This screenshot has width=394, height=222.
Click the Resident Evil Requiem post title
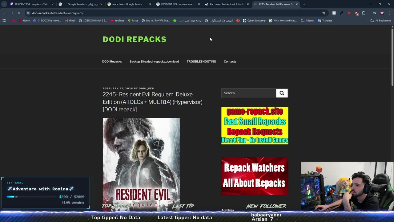(152, 102)
